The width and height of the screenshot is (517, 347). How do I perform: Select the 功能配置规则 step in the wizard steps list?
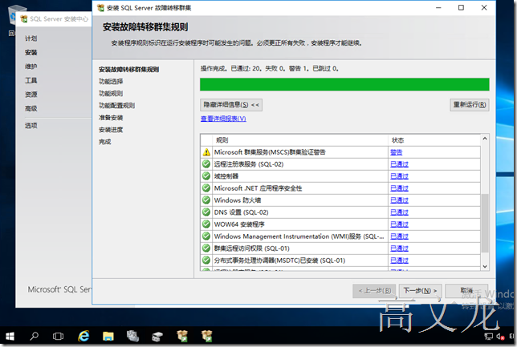pos(116,105)
